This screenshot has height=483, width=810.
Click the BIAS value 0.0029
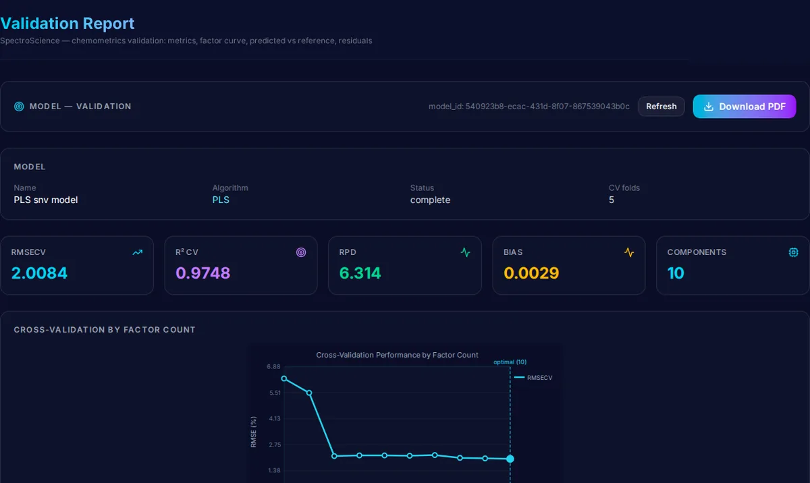click(531, 273)
